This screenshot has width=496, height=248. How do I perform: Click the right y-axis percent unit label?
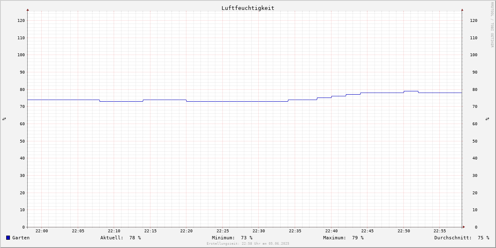pyautogui.click(x=488, y=119)
